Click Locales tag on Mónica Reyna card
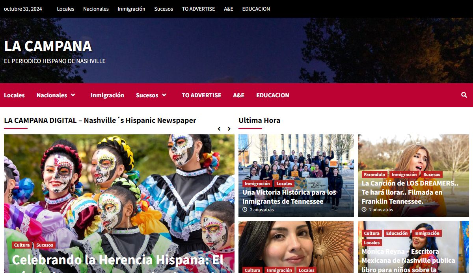Image resolution: width=473 pixels, height=273 pixels. click(x=372, y=243)
